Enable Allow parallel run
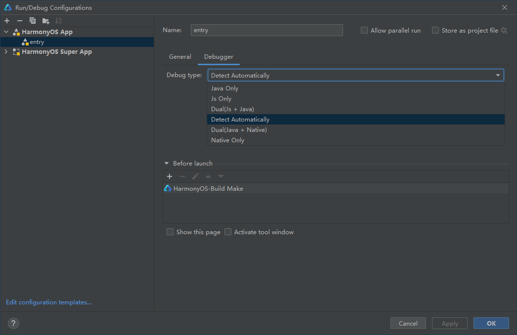 point(364,30)
